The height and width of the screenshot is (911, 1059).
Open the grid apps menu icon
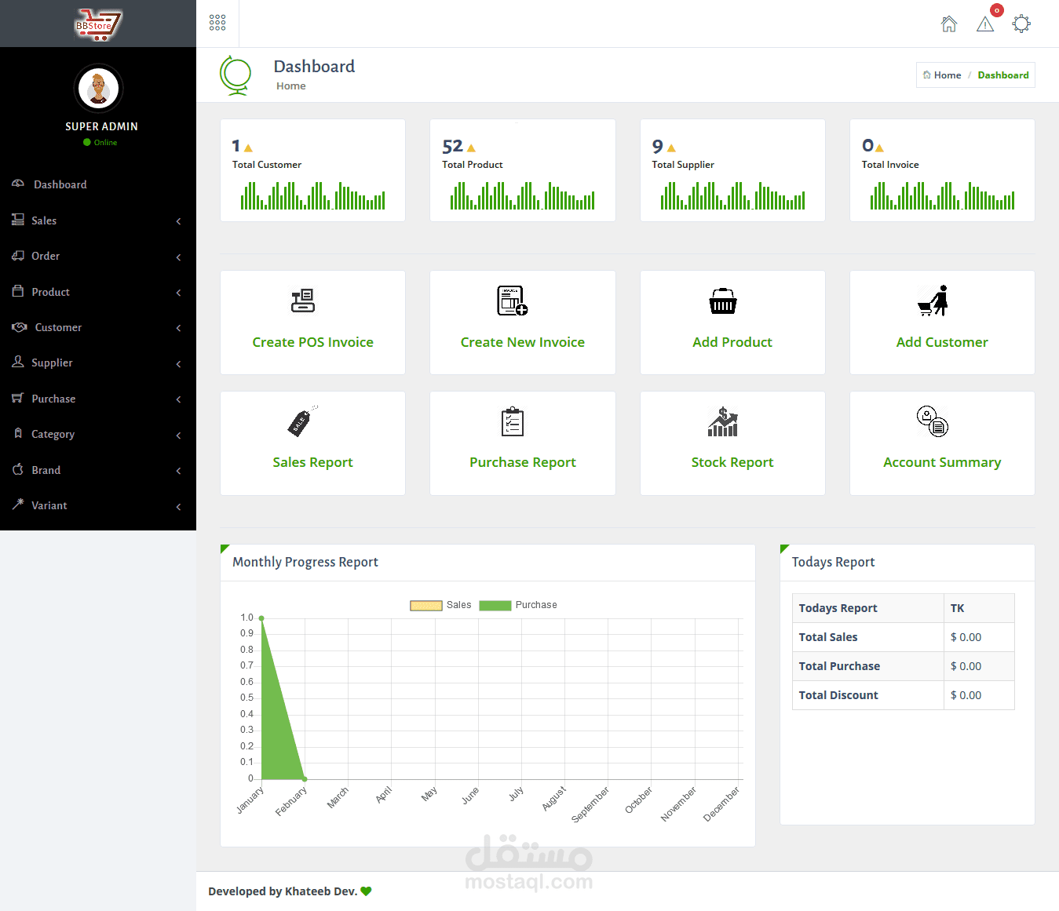[x=217, y=23]
